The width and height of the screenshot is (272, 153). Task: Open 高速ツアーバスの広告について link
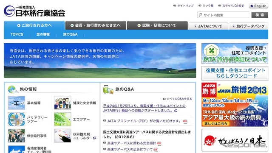tap(130, 149)
